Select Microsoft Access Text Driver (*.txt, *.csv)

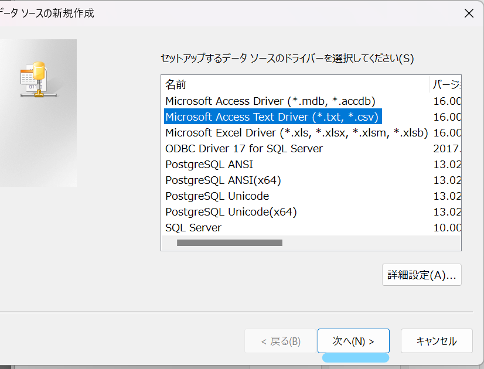[x=273, y=117]
